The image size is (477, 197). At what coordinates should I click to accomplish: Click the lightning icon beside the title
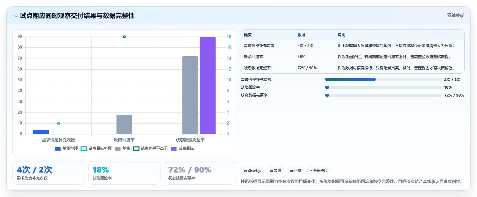coord(15,16)
